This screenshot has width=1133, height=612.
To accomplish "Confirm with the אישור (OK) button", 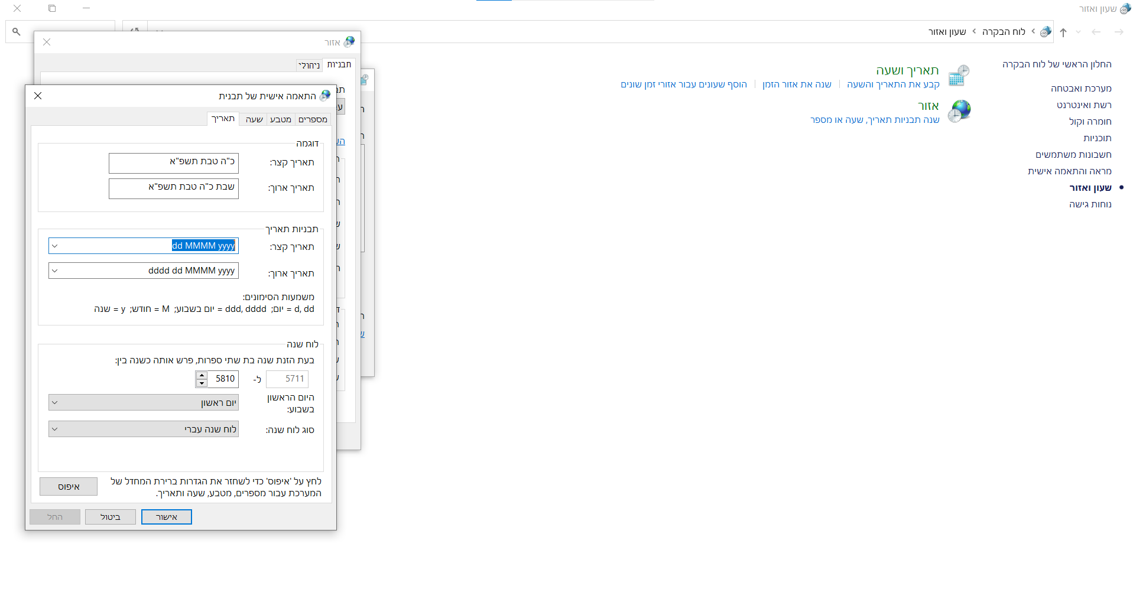I will click(x=167, y=517).
